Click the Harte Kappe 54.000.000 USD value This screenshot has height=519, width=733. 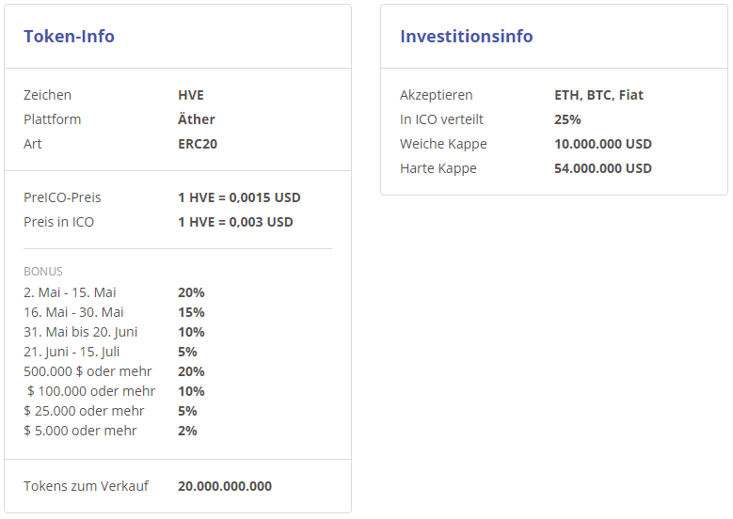point(603,168)
